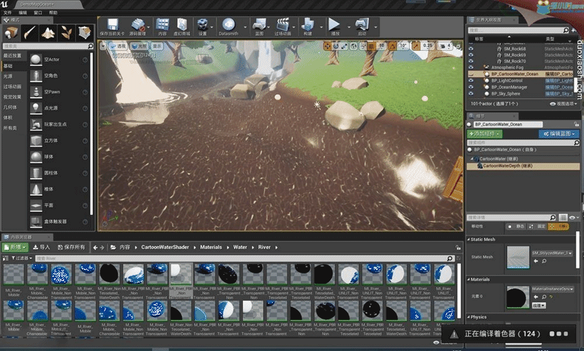Select the Paint mode brush icon

[x=30, y=33]
